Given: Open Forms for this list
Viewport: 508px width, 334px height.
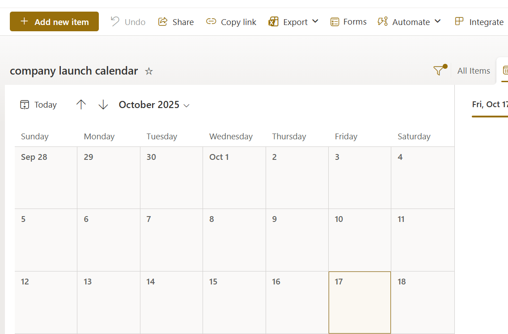Looking at the screenshot, I should 348,21.
